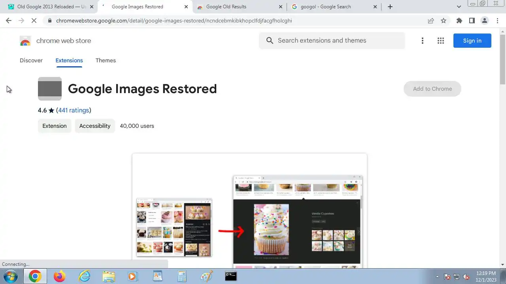Image resolution: width=506 pixels, height=284 pixels.
Task: Open the Discover section
Action: click(31, 60)
